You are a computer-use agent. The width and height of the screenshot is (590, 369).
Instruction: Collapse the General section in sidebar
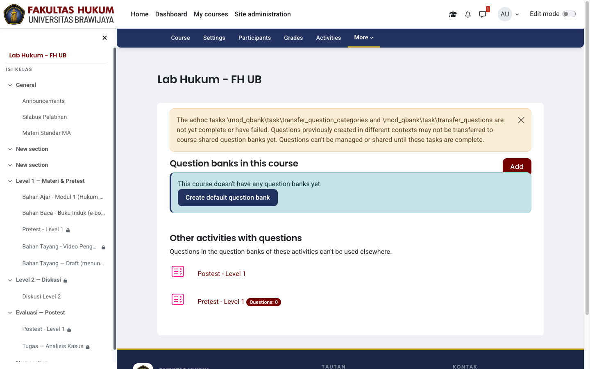click(10, 85)
